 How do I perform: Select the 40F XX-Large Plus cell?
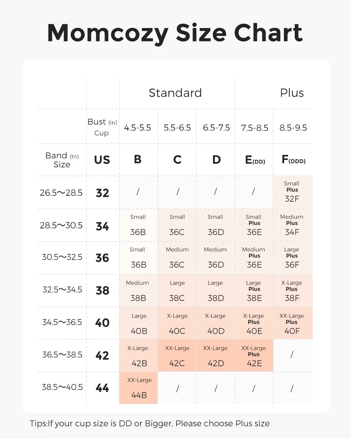click(x=292, y=323)
